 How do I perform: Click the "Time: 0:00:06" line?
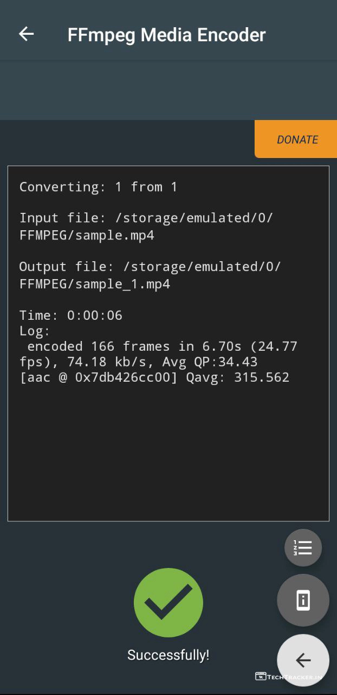[x=70, y=315]
